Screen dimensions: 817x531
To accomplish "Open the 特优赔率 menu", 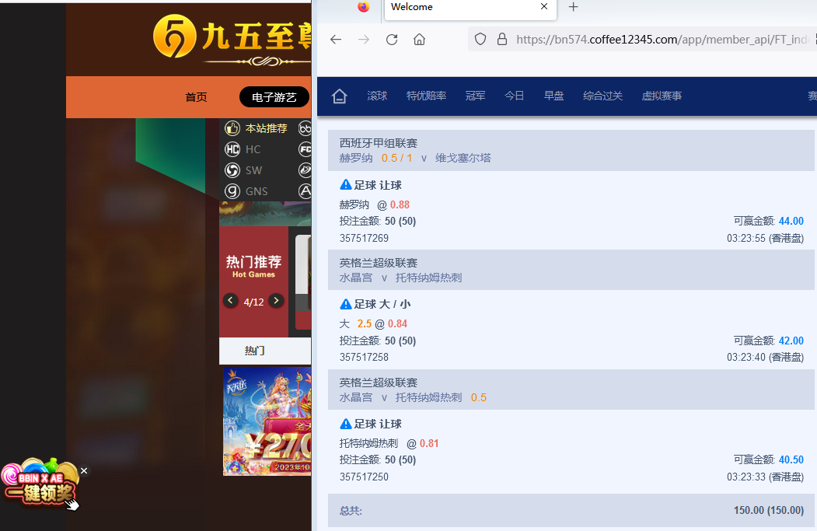I will [x=426, y=96].
